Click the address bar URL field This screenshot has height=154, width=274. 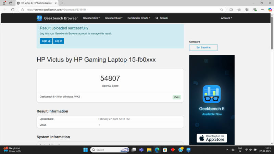point(122,10)
